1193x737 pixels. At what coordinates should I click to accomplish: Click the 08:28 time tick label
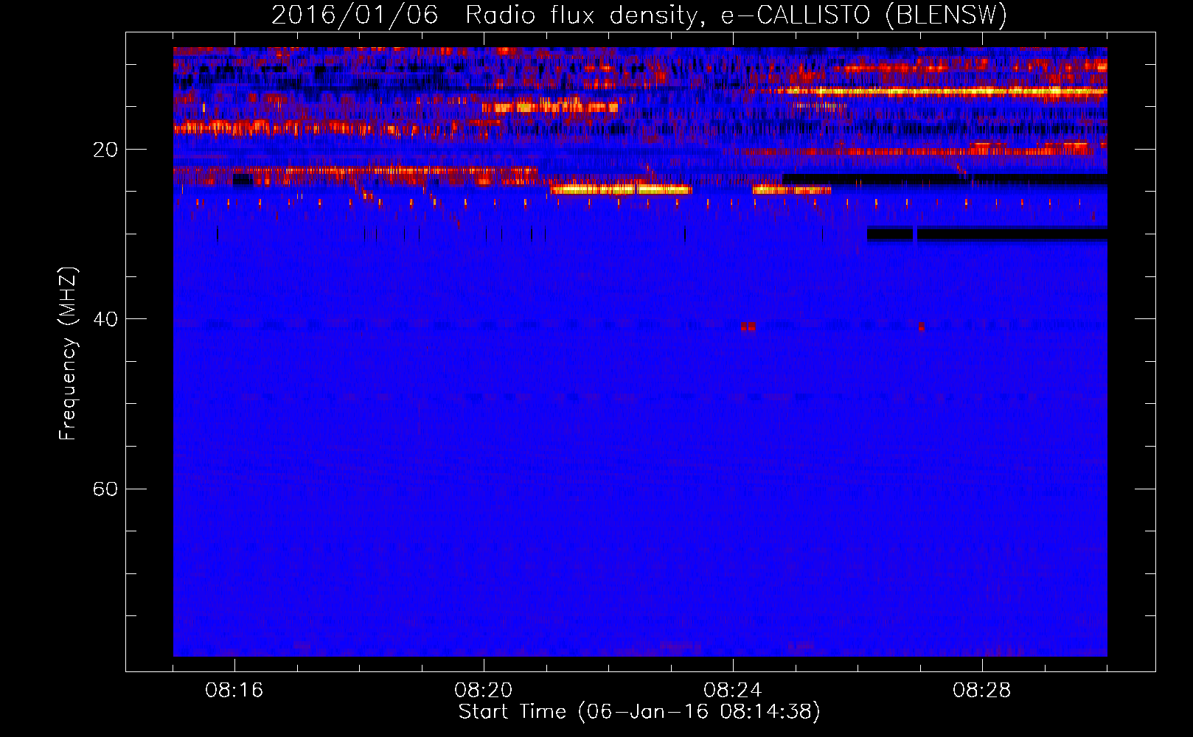pos(982,691)
